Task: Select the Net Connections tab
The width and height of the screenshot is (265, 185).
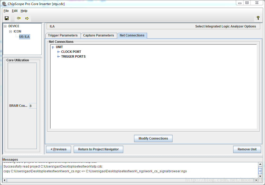Action: [132, 35]
